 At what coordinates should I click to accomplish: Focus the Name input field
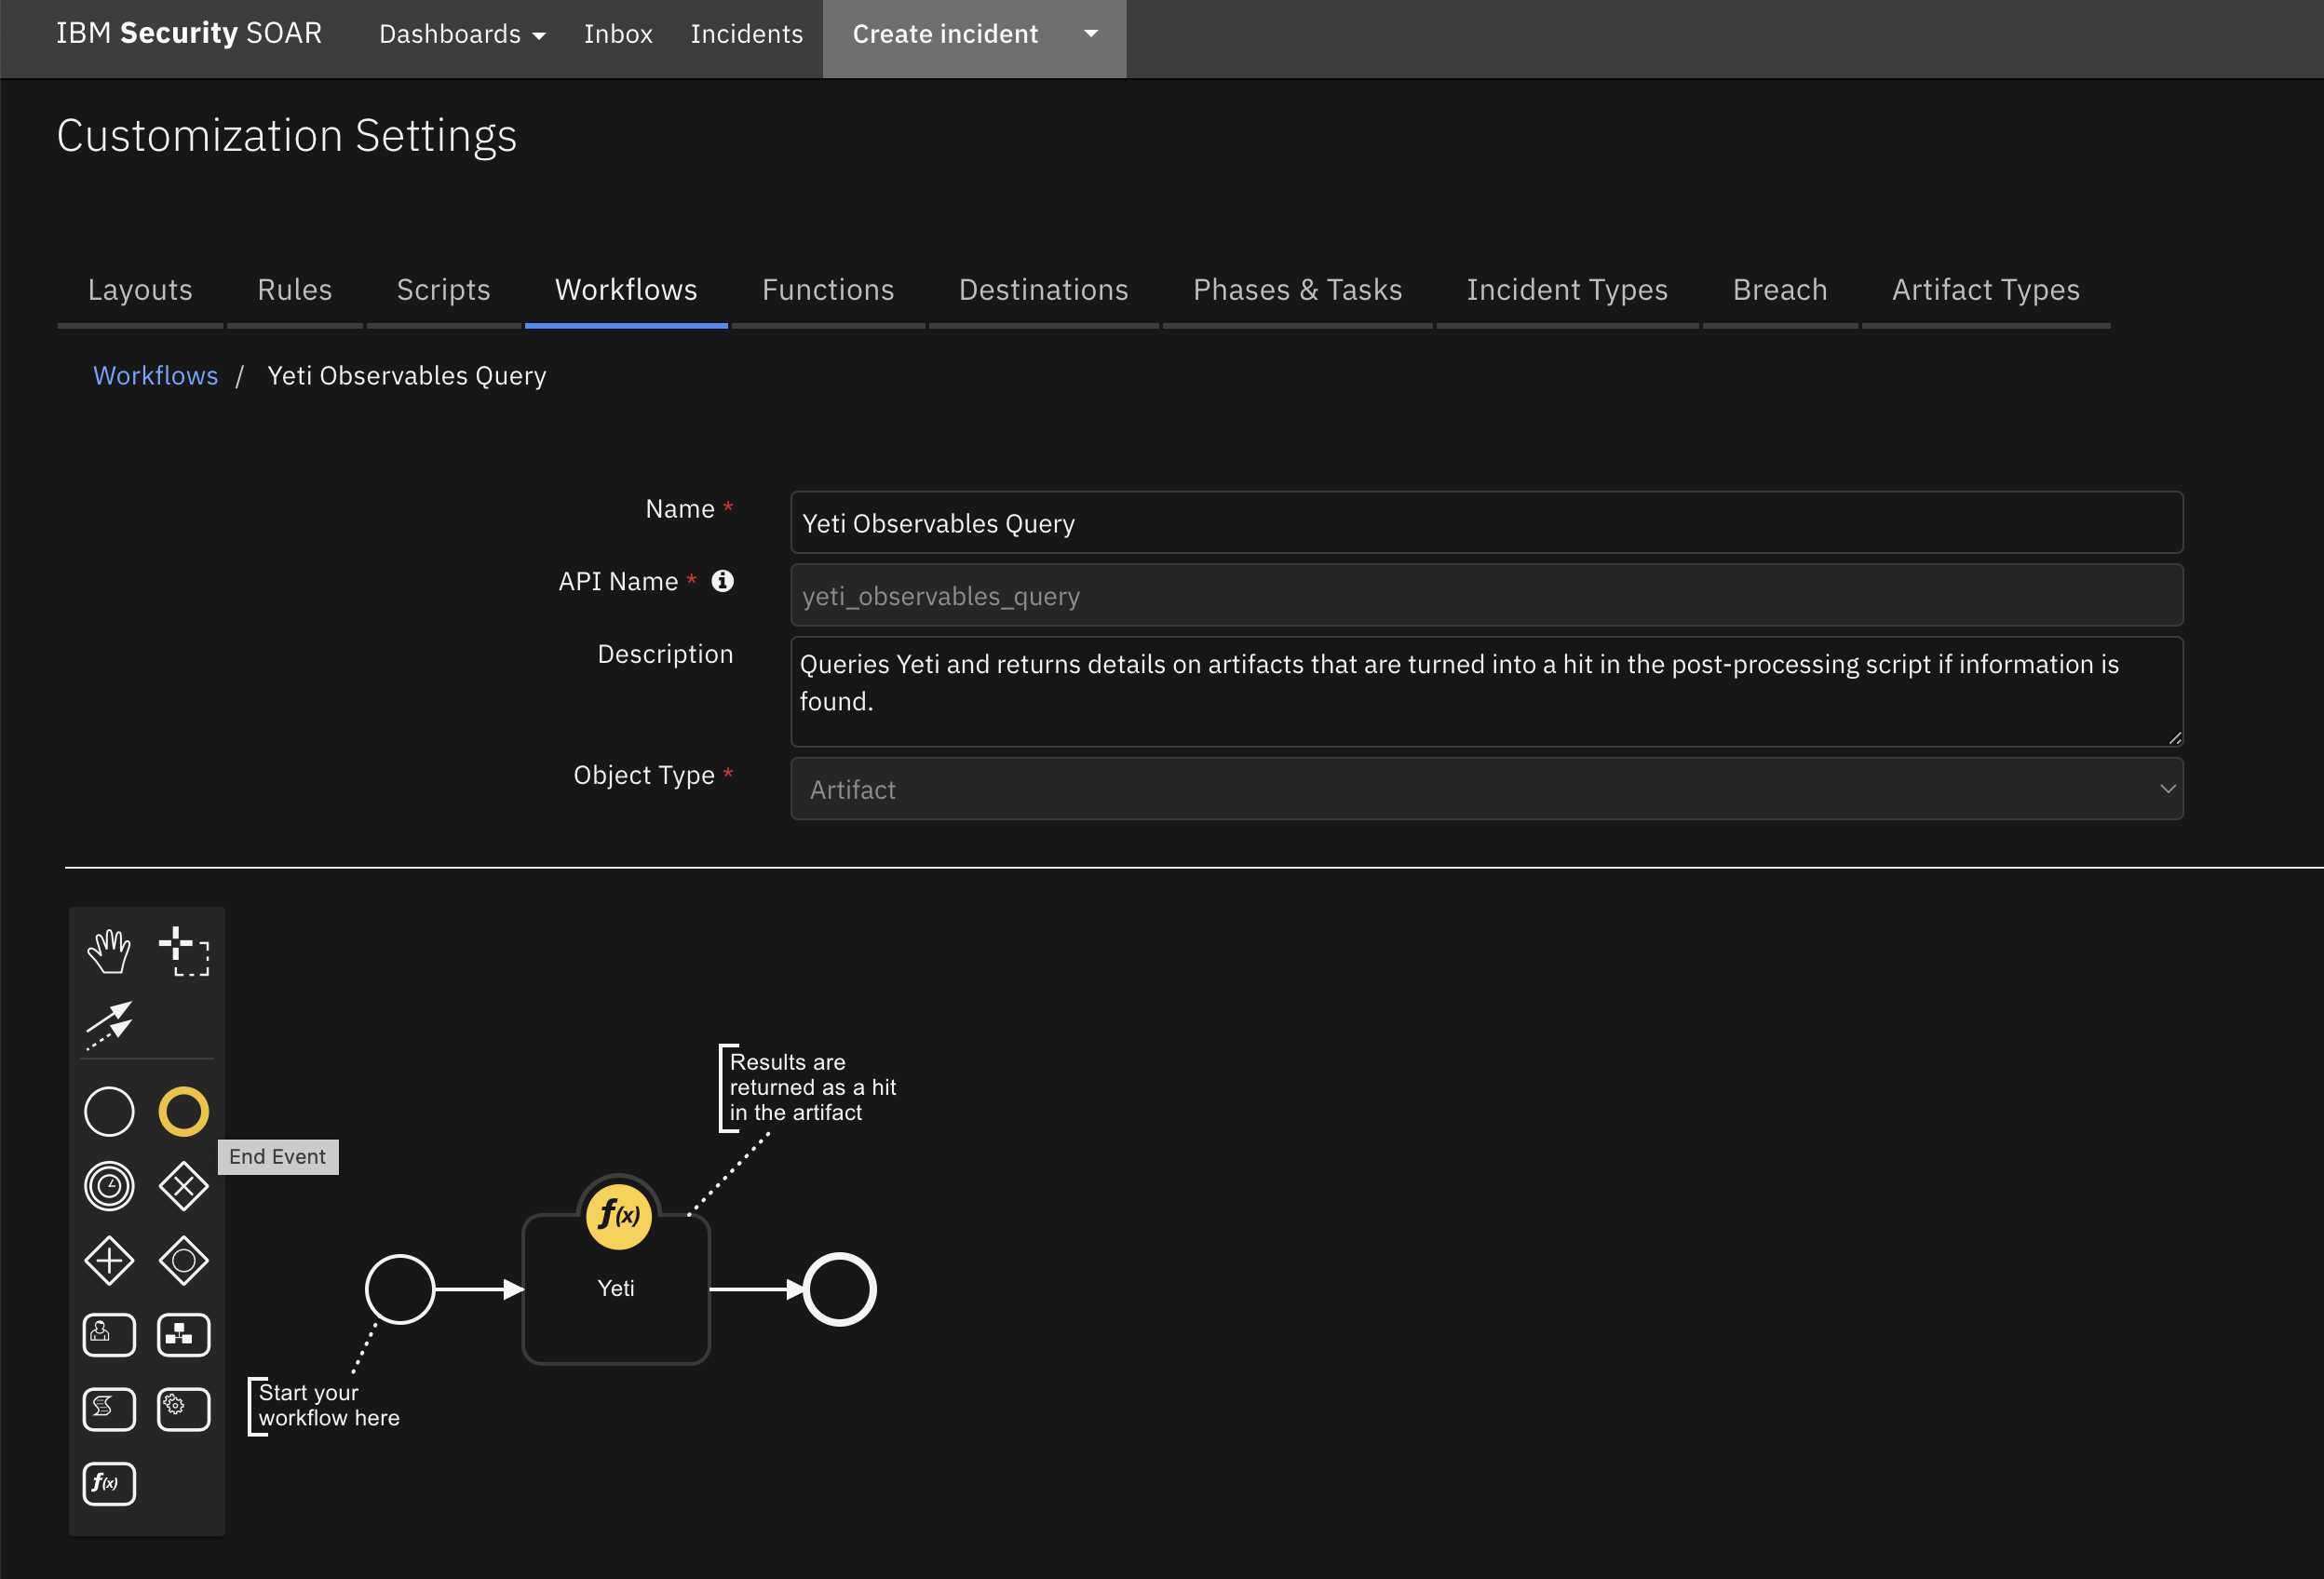point(1486,522)
